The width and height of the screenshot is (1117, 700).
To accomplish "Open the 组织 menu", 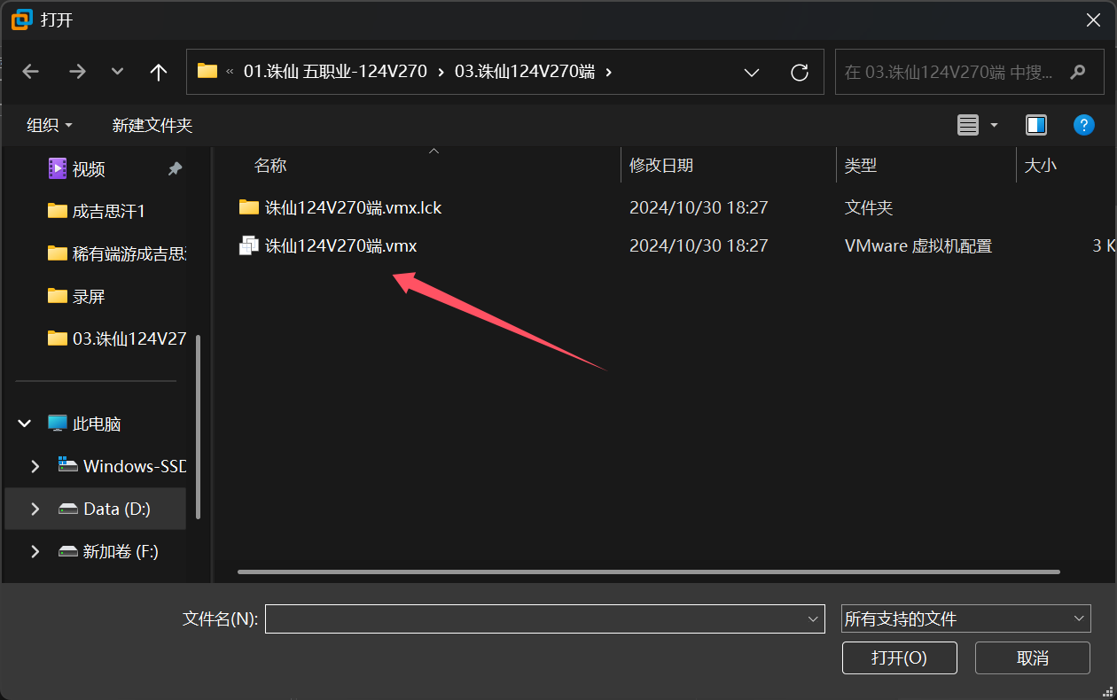I will (x=50, y=125).
